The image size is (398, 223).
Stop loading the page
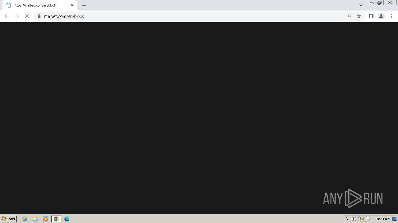point(27,16)
